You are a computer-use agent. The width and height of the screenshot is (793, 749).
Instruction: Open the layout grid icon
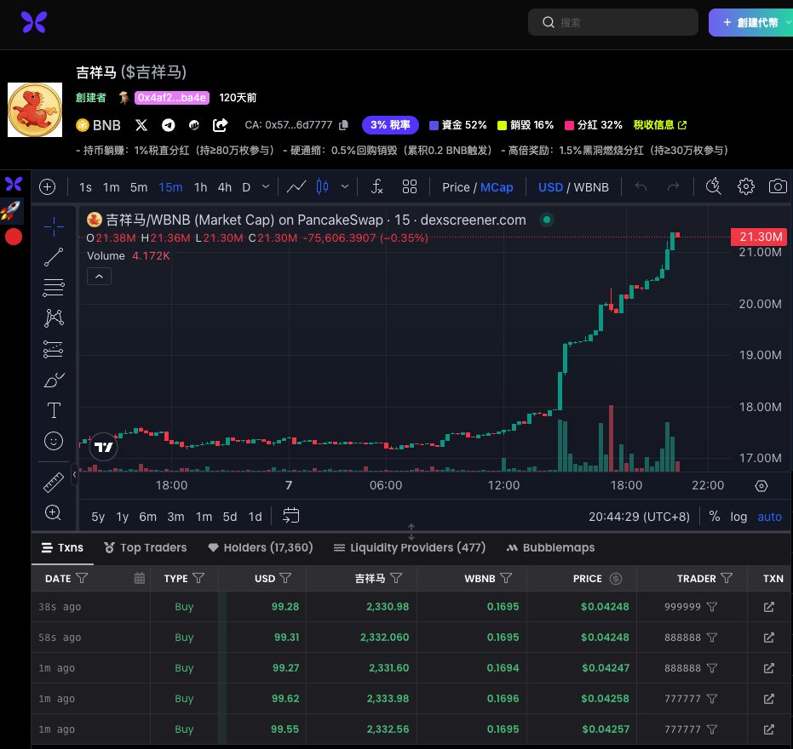point(410,187)
